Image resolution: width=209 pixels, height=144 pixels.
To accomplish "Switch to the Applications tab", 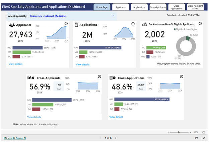I will 139,7.
